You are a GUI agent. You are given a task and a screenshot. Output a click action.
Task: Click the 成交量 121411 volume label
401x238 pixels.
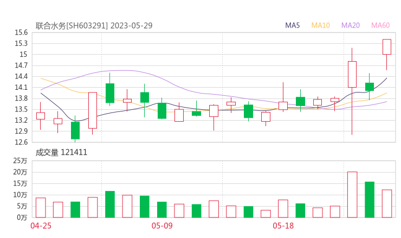(61, 153)
